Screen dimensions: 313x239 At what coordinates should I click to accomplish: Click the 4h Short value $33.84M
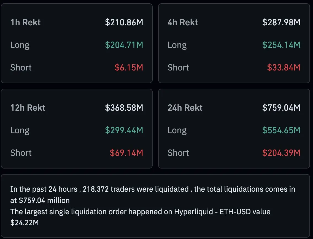pyautogui.click(x=284, y=67)
